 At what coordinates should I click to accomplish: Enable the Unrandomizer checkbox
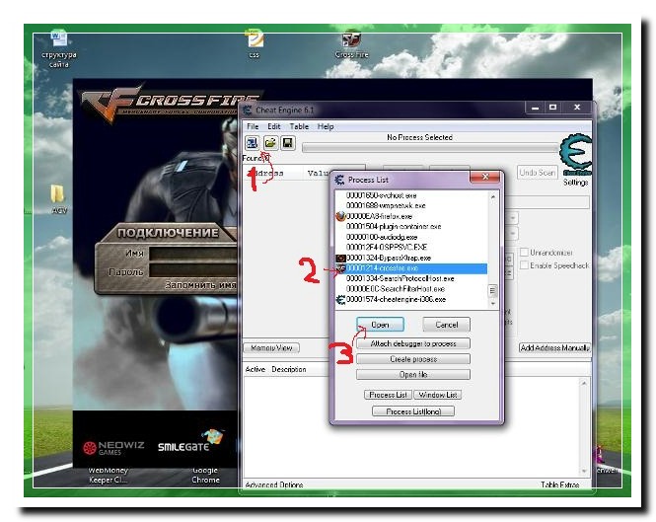pos(524,253)
